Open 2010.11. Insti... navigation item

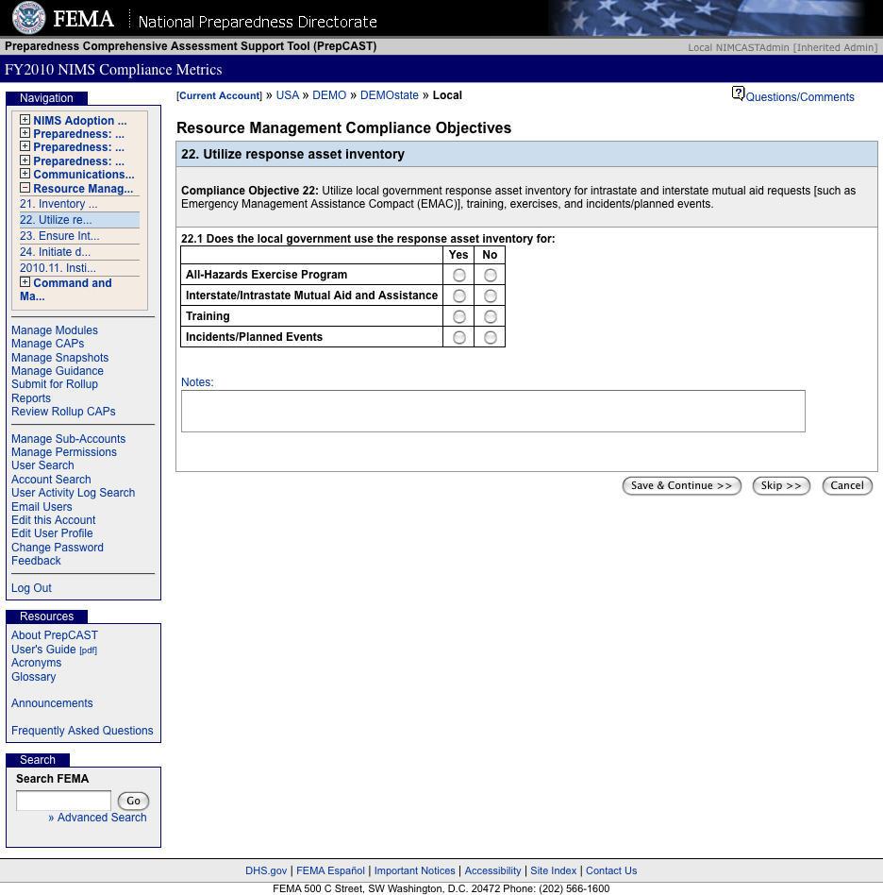click(58, 268)
